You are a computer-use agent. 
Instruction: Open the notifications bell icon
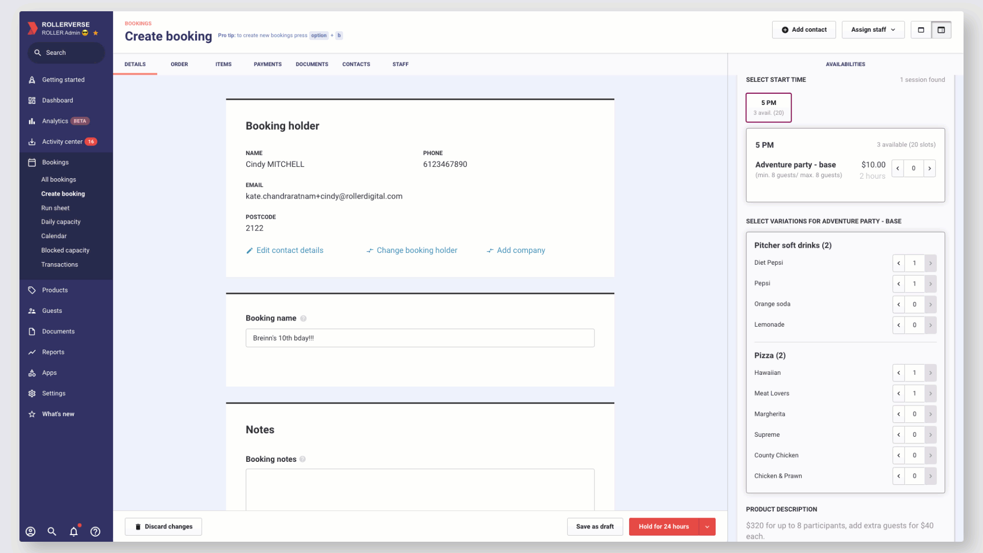coord(74,531)
